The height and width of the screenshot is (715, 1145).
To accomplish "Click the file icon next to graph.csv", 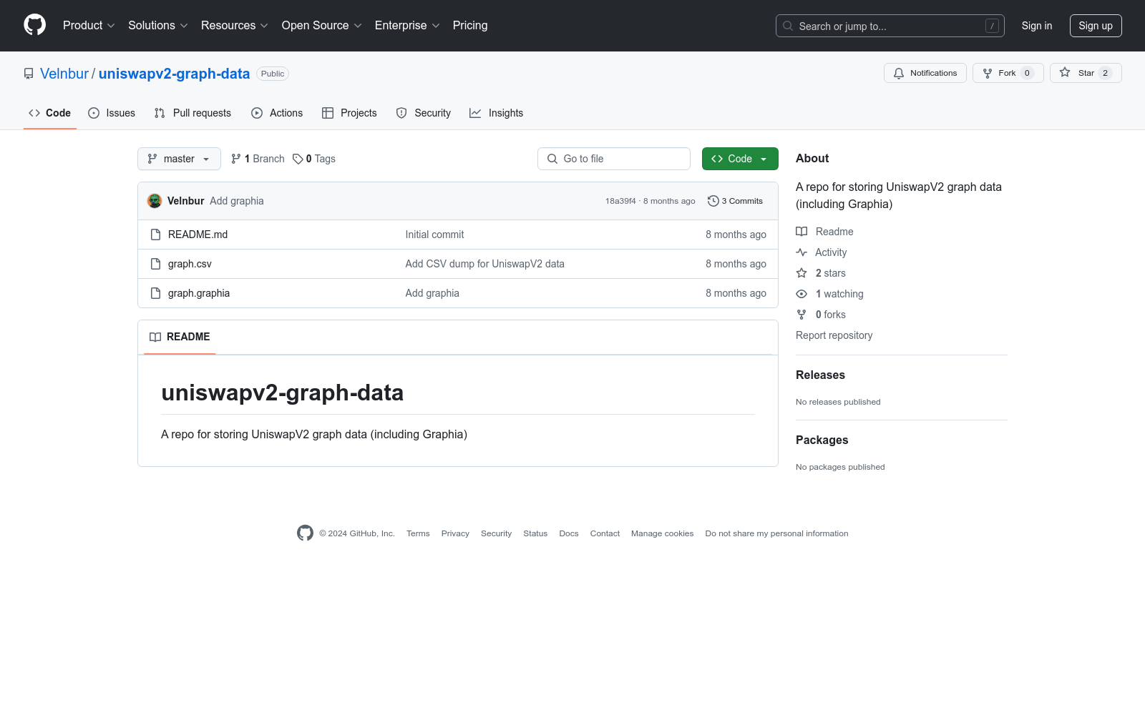I will [x=155, y=264].
